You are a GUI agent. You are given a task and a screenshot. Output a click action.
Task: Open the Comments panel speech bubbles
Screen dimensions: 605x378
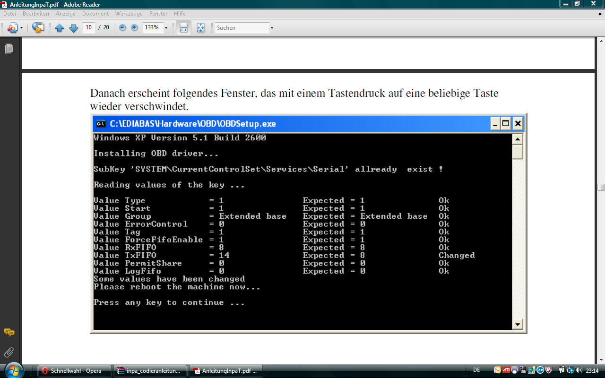pyautogui.click(x=9, y=333)
